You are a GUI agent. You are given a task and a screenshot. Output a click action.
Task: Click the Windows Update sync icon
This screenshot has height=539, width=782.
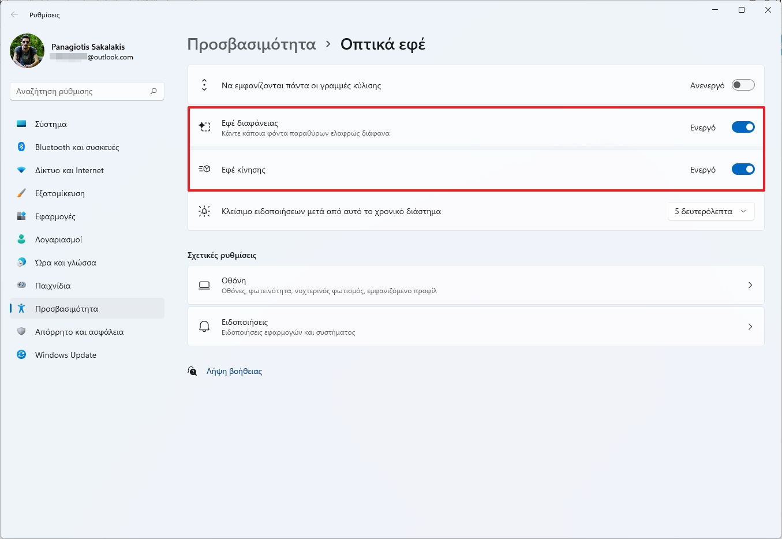pyautogui.click(x=21, y=355)
